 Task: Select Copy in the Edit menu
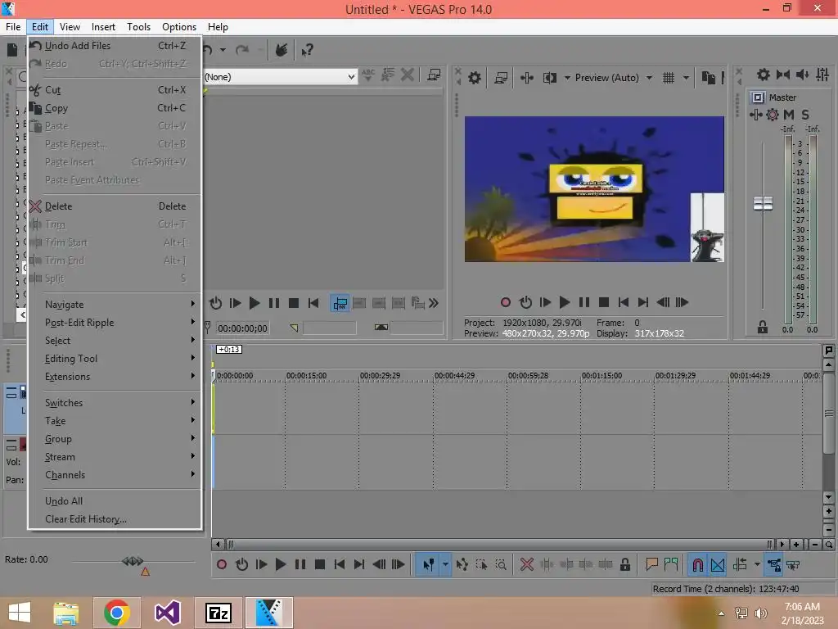coord(115,108)
